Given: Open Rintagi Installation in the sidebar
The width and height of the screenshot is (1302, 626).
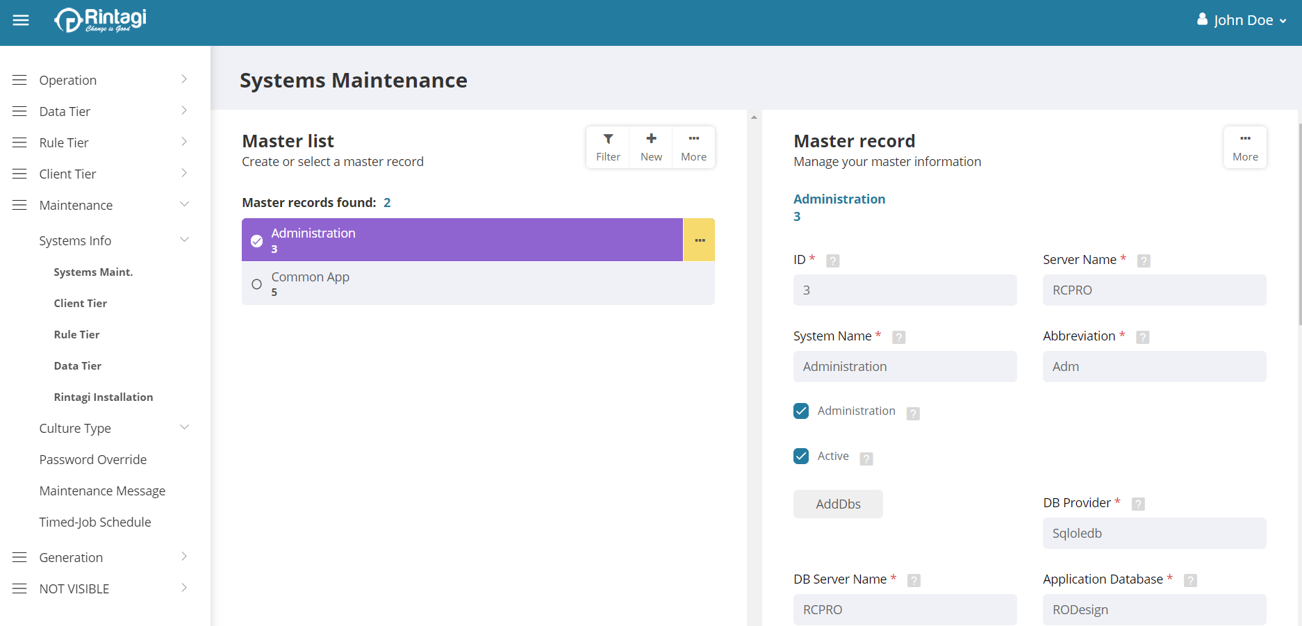Looking at the screenshot, I should click(104, 397).
